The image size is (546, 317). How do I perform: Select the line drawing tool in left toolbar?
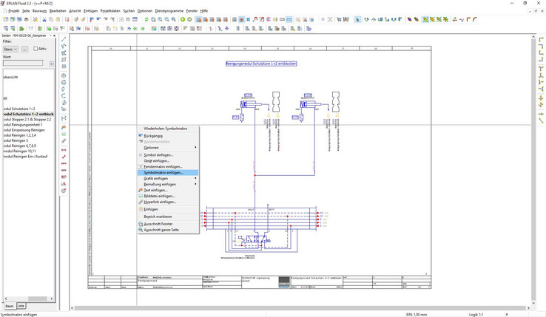click(x=64, y=39)
